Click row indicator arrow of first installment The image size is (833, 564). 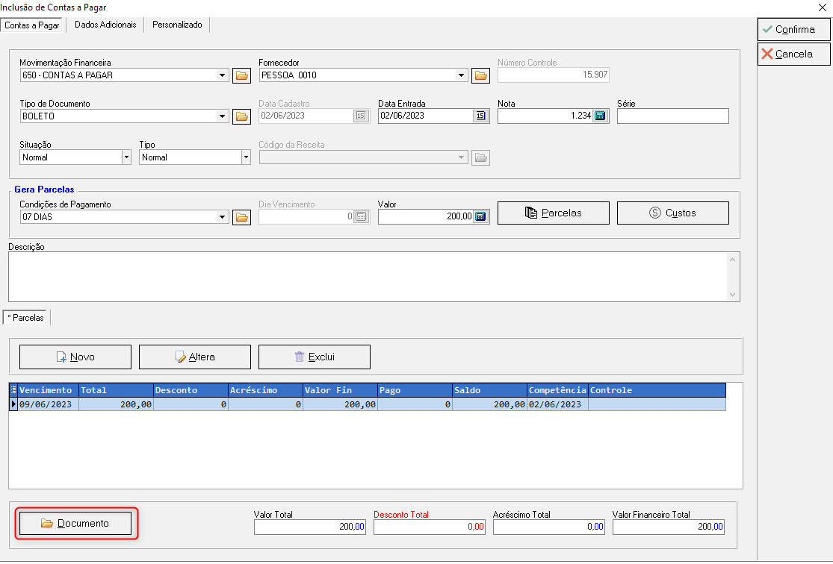[x=13, y=404]
